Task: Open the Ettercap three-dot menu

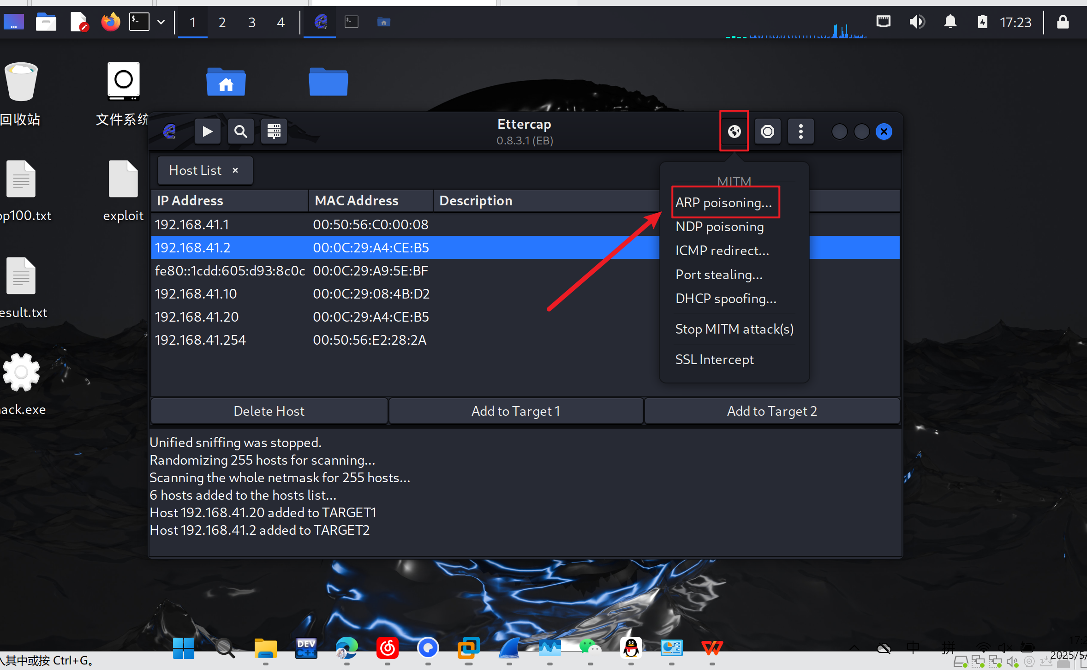Action: (x=801, y=132)
